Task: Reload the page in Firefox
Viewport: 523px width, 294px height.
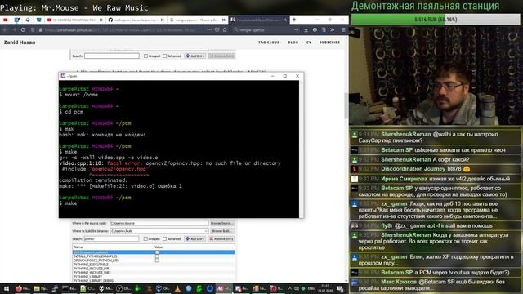Action: 23,29
